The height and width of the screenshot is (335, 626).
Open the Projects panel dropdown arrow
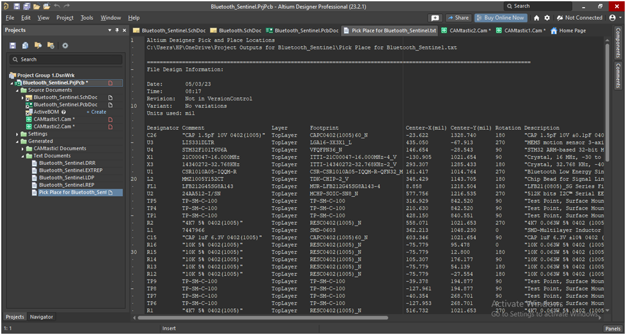click(x=109, y=30)
